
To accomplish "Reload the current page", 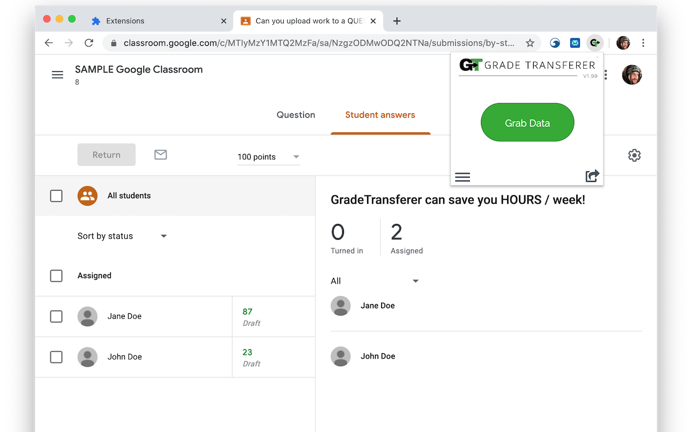I will 88,43.
